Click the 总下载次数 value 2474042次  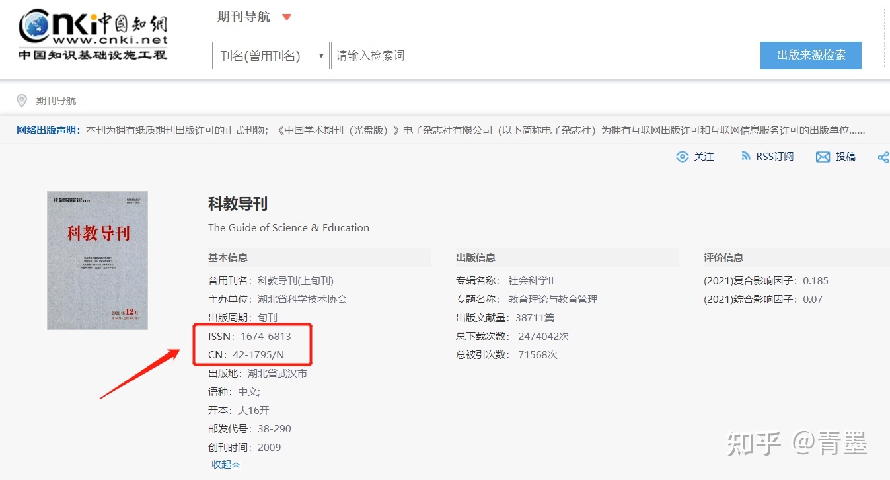[x=544, y=337]
